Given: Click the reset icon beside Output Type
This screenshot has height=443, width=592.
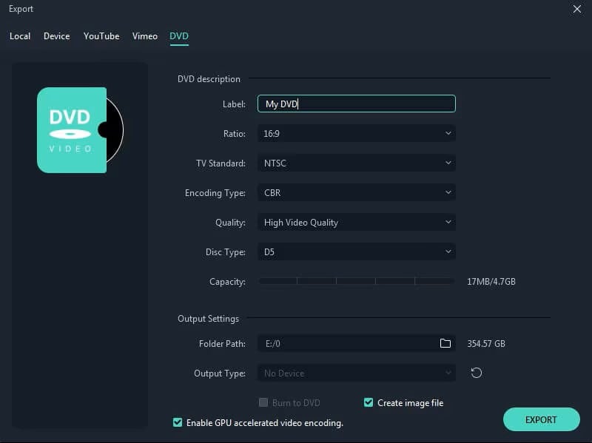Looking at the screenshot, I should tap(476, 373).
